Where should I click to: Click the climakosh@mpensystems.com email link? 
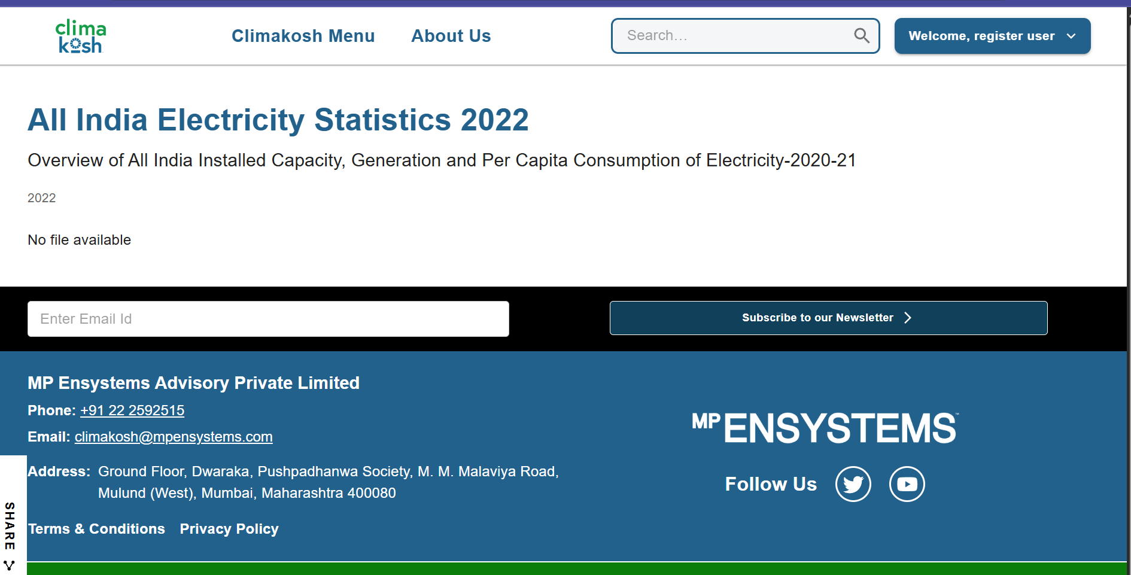click(x=174, y=437)
